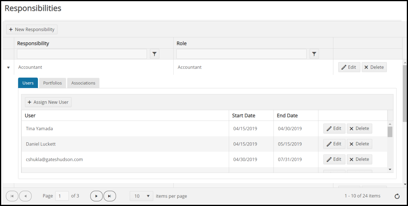
Task: Click the User column header
Action: click(x=125, y=116)
